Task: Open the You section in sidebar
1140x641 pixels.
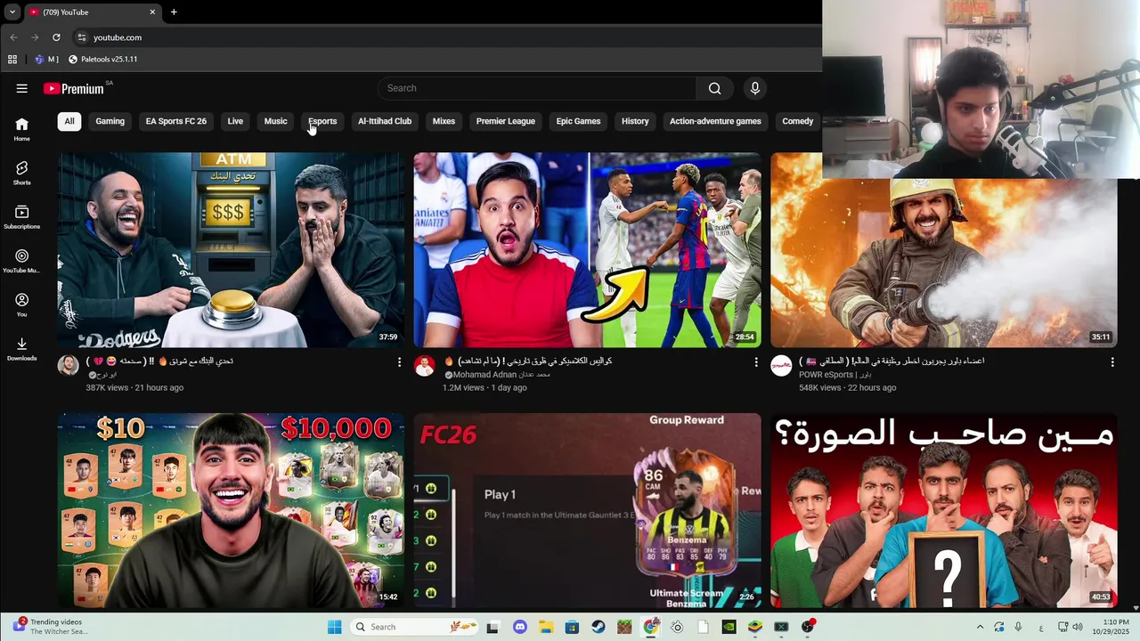Action: click(21, 304)
